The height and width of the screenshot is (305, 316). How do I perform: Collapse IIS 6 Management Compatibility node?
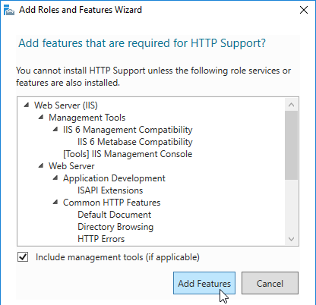point(55,129)
